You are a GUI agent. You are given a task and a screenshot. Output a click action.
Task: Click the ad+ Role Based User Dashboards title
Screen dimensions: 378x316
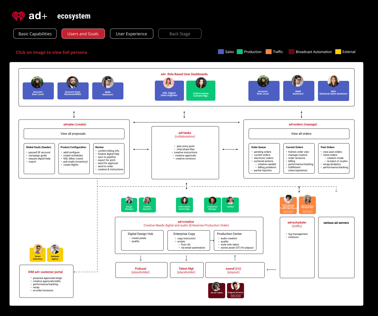coord(184,74)
